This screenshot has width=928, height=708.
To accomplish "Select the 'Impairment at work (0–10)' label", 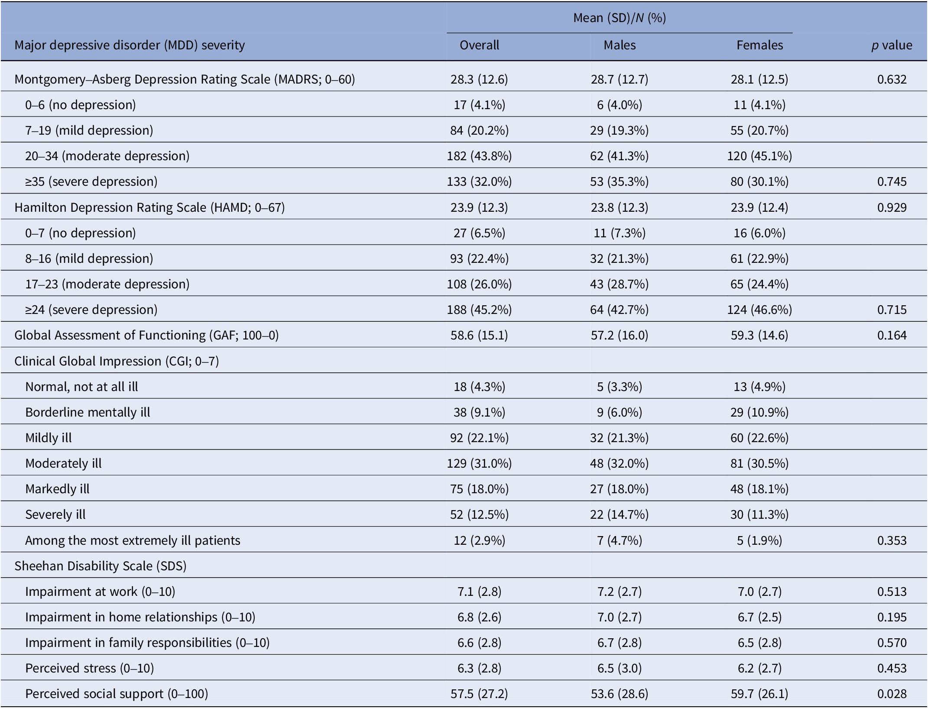I will [x=100, y=592].
